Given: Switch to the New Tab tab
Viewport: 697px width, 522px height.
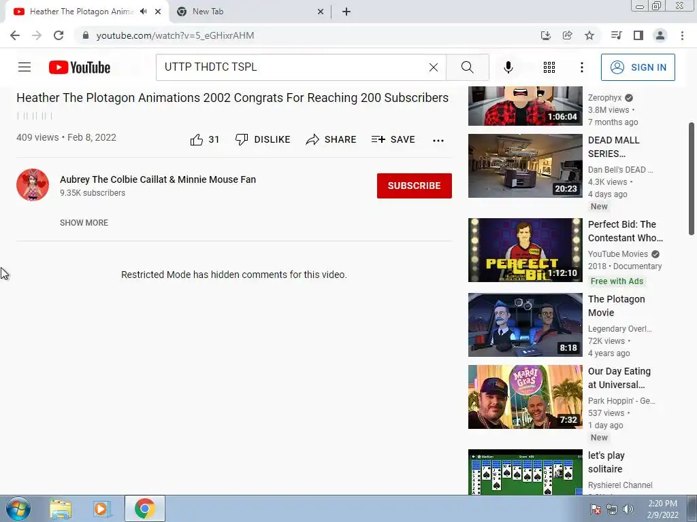Looking at the screenshot, I should (250, 12).
